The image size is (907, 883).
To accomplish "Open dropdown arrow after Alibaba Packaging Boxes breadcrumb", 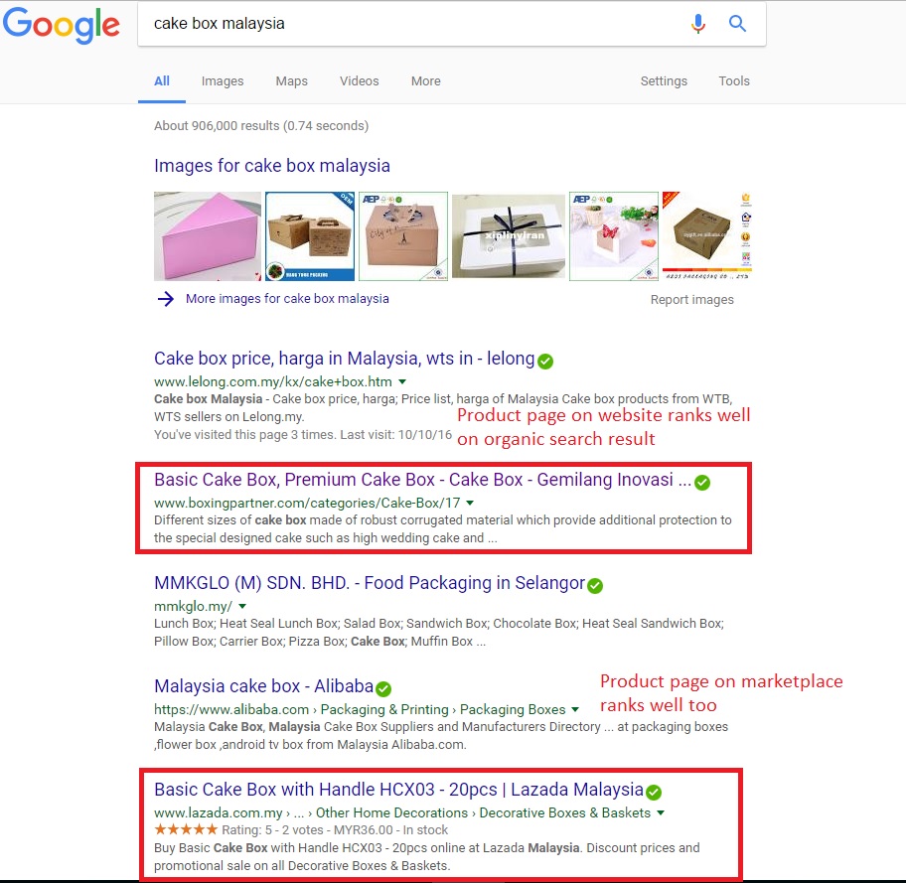I will pos(575,709).
